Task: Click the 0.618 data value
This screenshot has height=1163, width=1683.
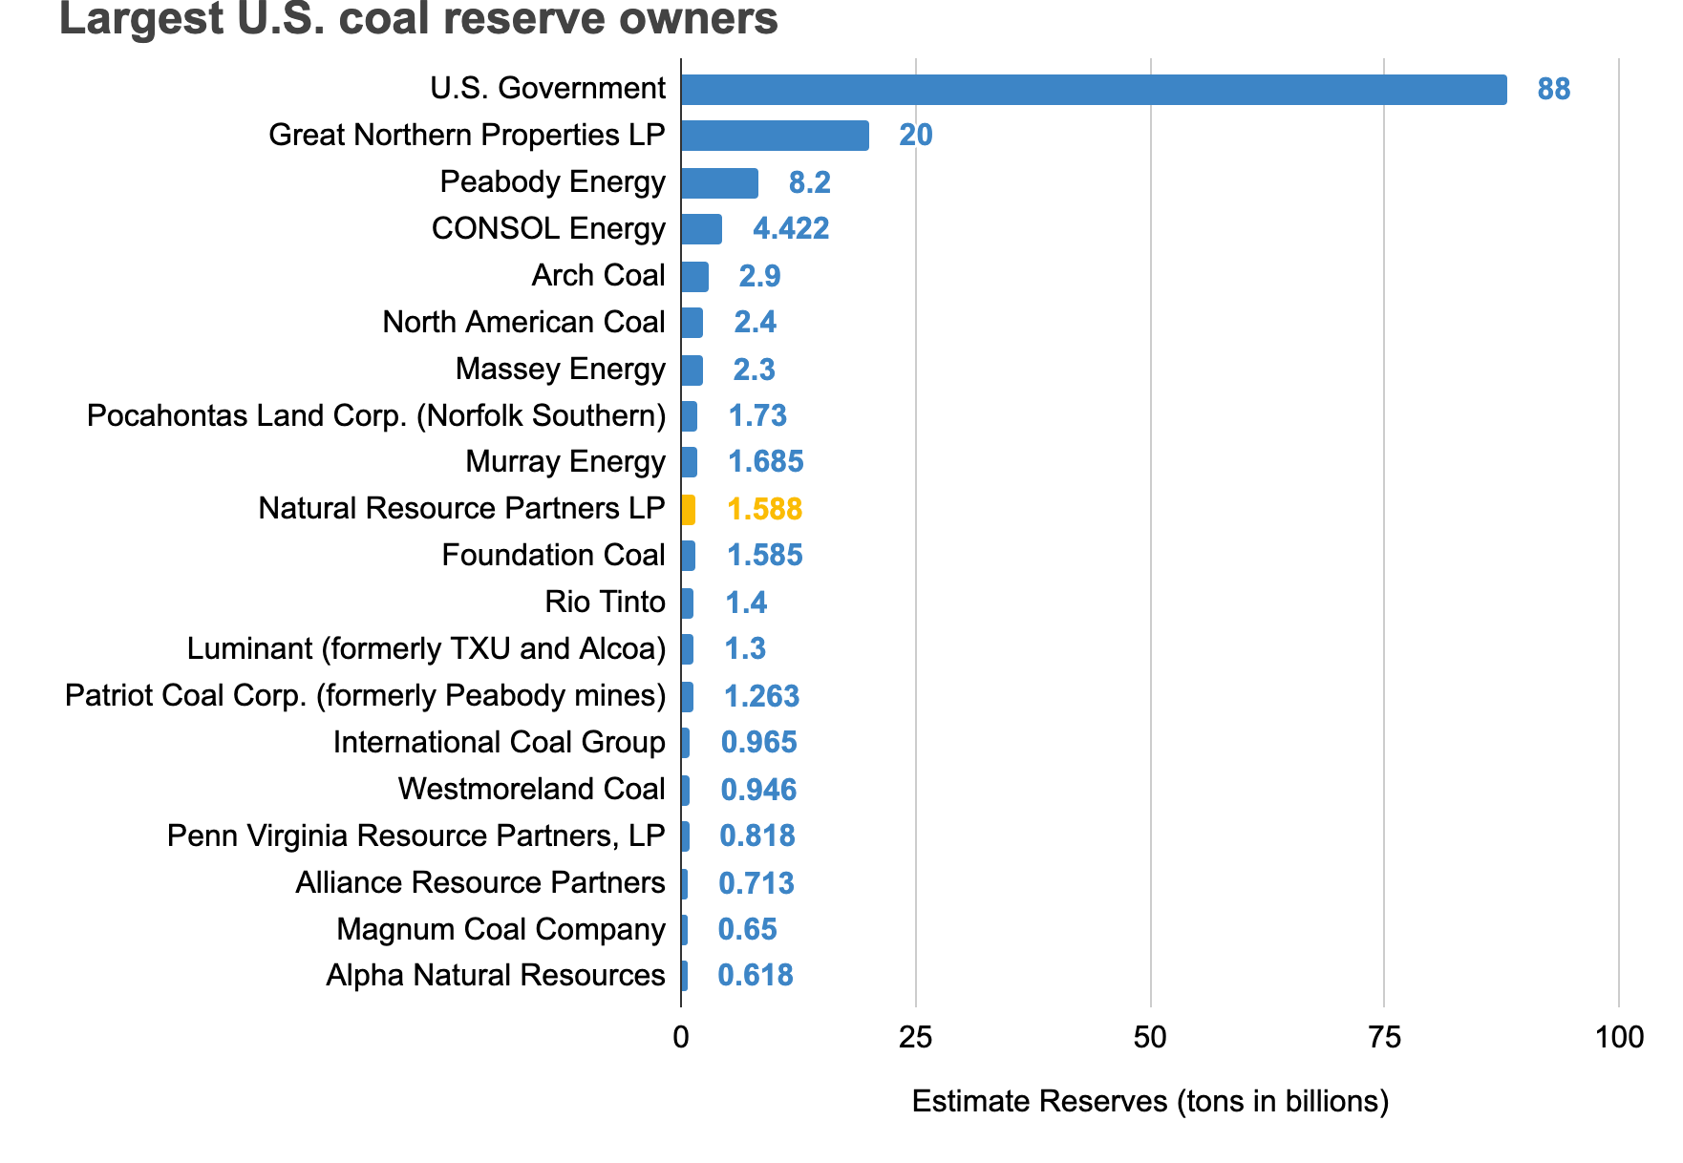Action: tap(756, 976)
